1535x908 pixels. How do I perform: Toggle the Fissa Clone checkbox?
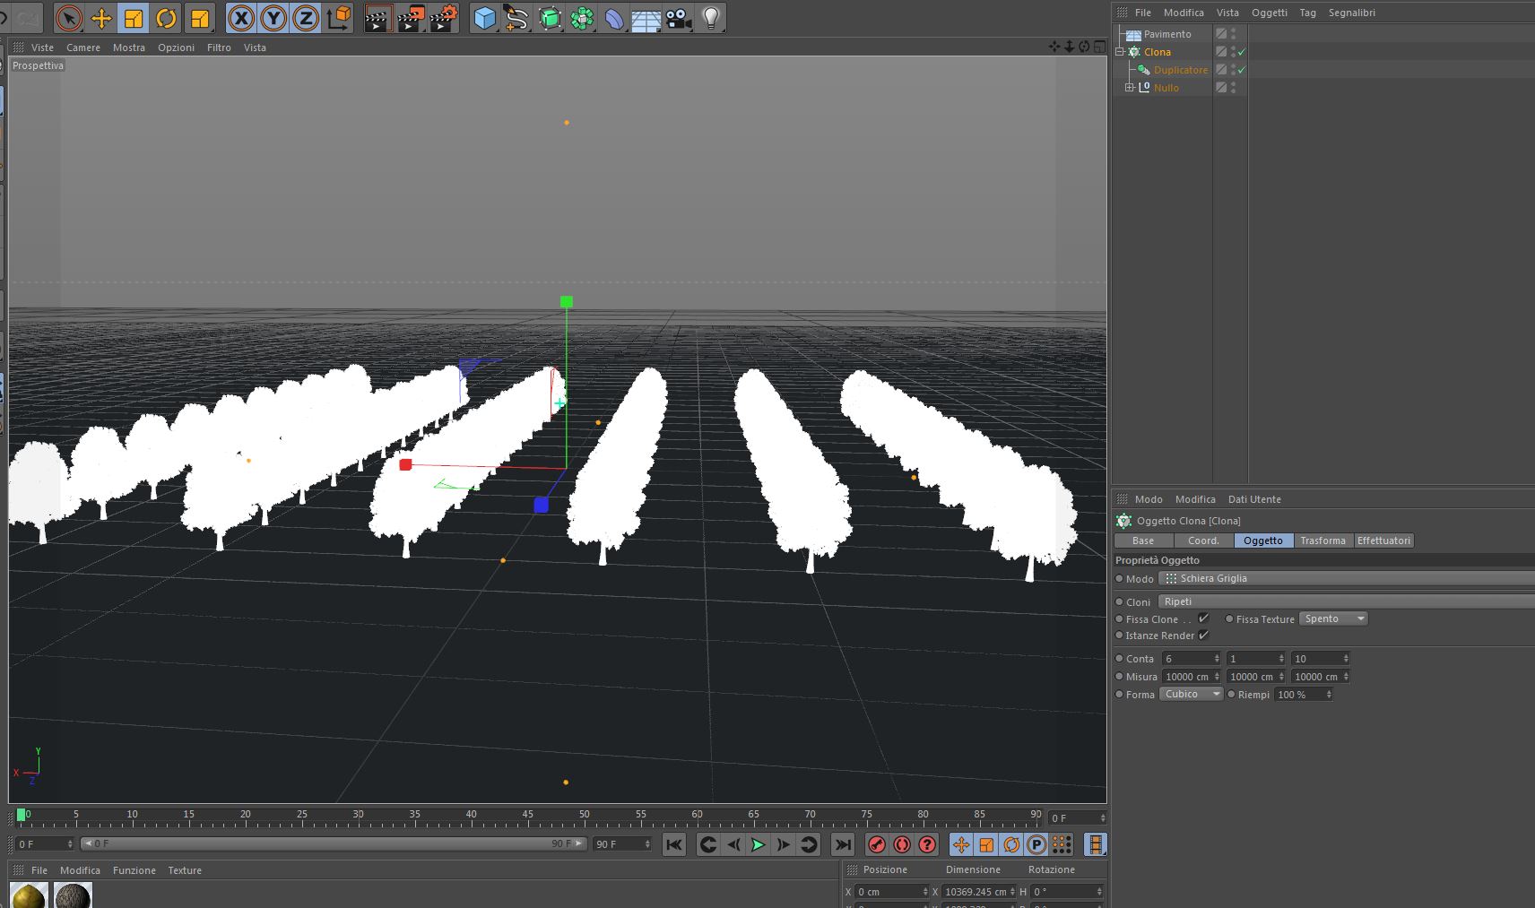tap(1203, 618)
